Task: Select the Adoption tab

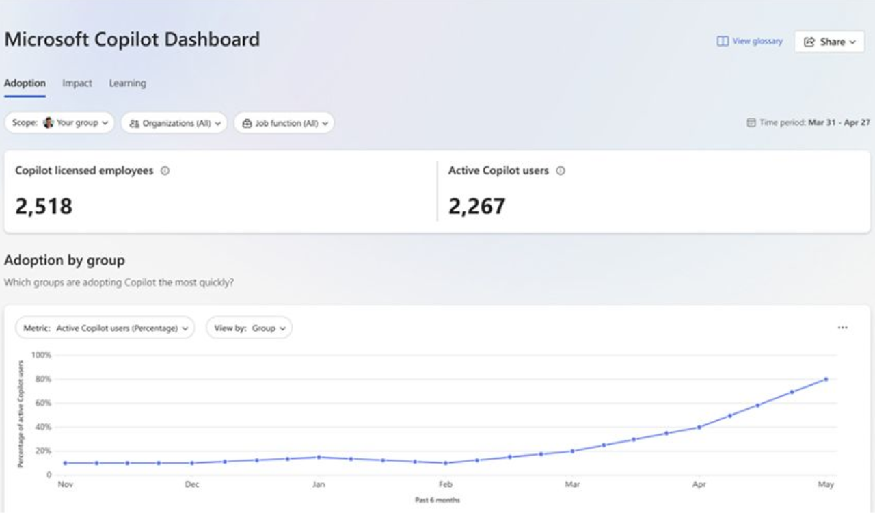Action: [25, 83]
